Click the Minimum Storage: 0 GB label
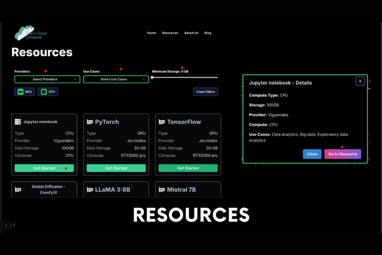382x255 pixels. pyautogui.click(x=170, y=72)
